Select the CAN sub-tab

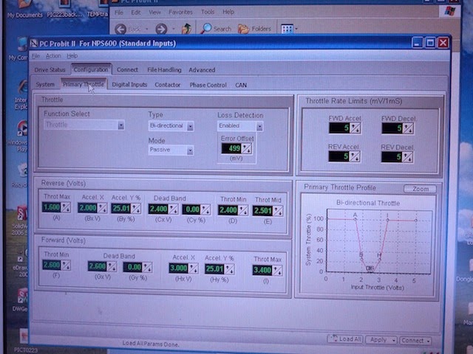(x=241, y=86)
